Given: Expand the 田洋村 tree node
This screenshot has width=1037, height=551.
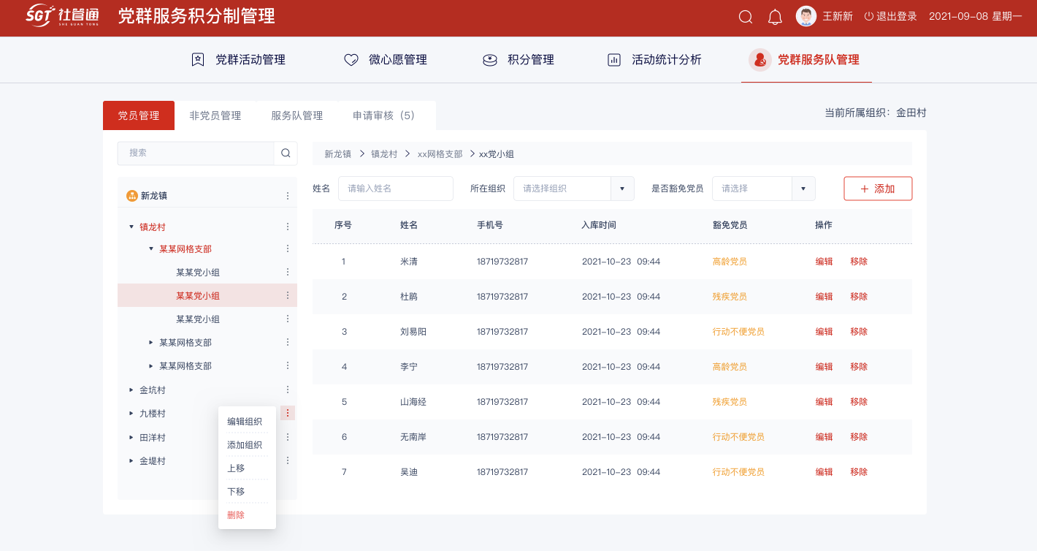Looking at the screenshot, I should click(x=131, y=437).
